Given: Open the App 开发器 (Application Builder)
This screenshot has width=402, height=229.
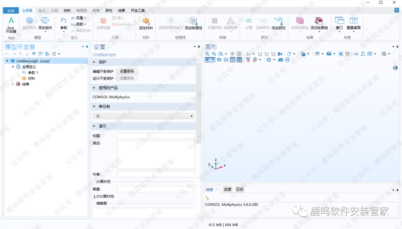Looking at the screenshot, I should tap(11, 25).
